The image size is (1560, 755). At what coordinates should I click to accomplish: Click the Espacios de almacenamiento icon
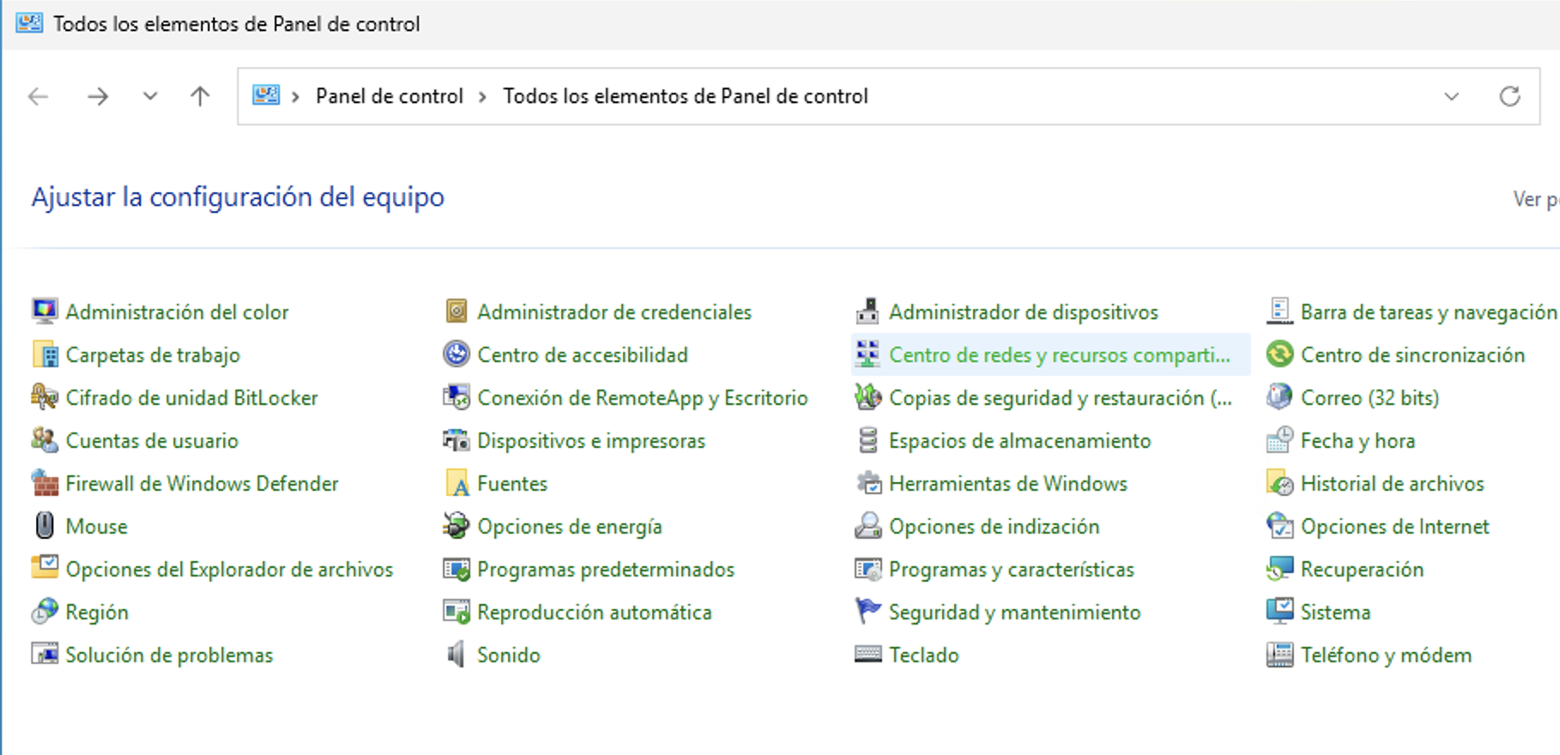tap(868, 439)
